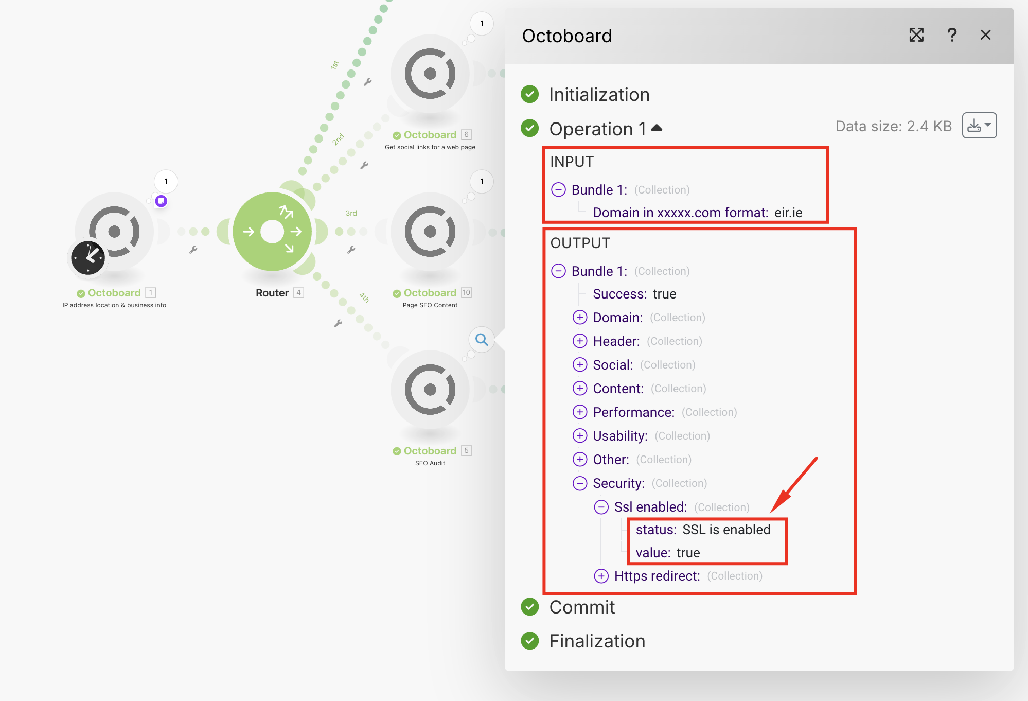Click the Initialization step
The height and width of the screenshot is (701, 1028).
pyautogui.click(x=599, y=95)
